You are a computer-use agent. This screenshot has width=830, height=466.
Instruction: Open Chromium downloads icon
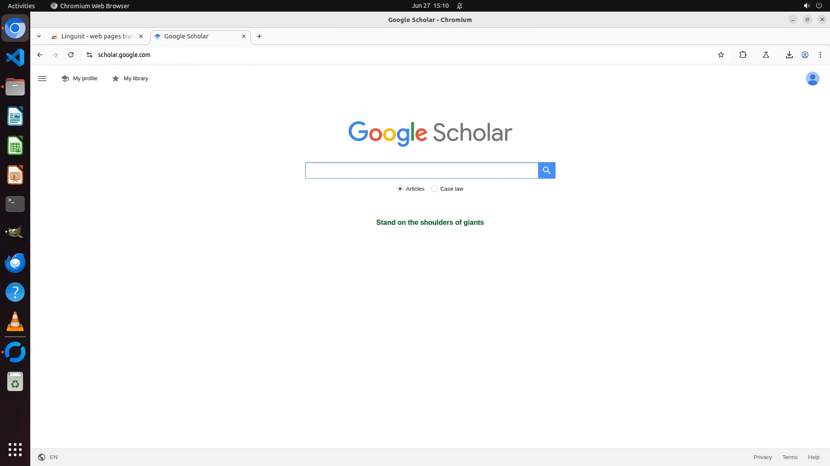789,55
